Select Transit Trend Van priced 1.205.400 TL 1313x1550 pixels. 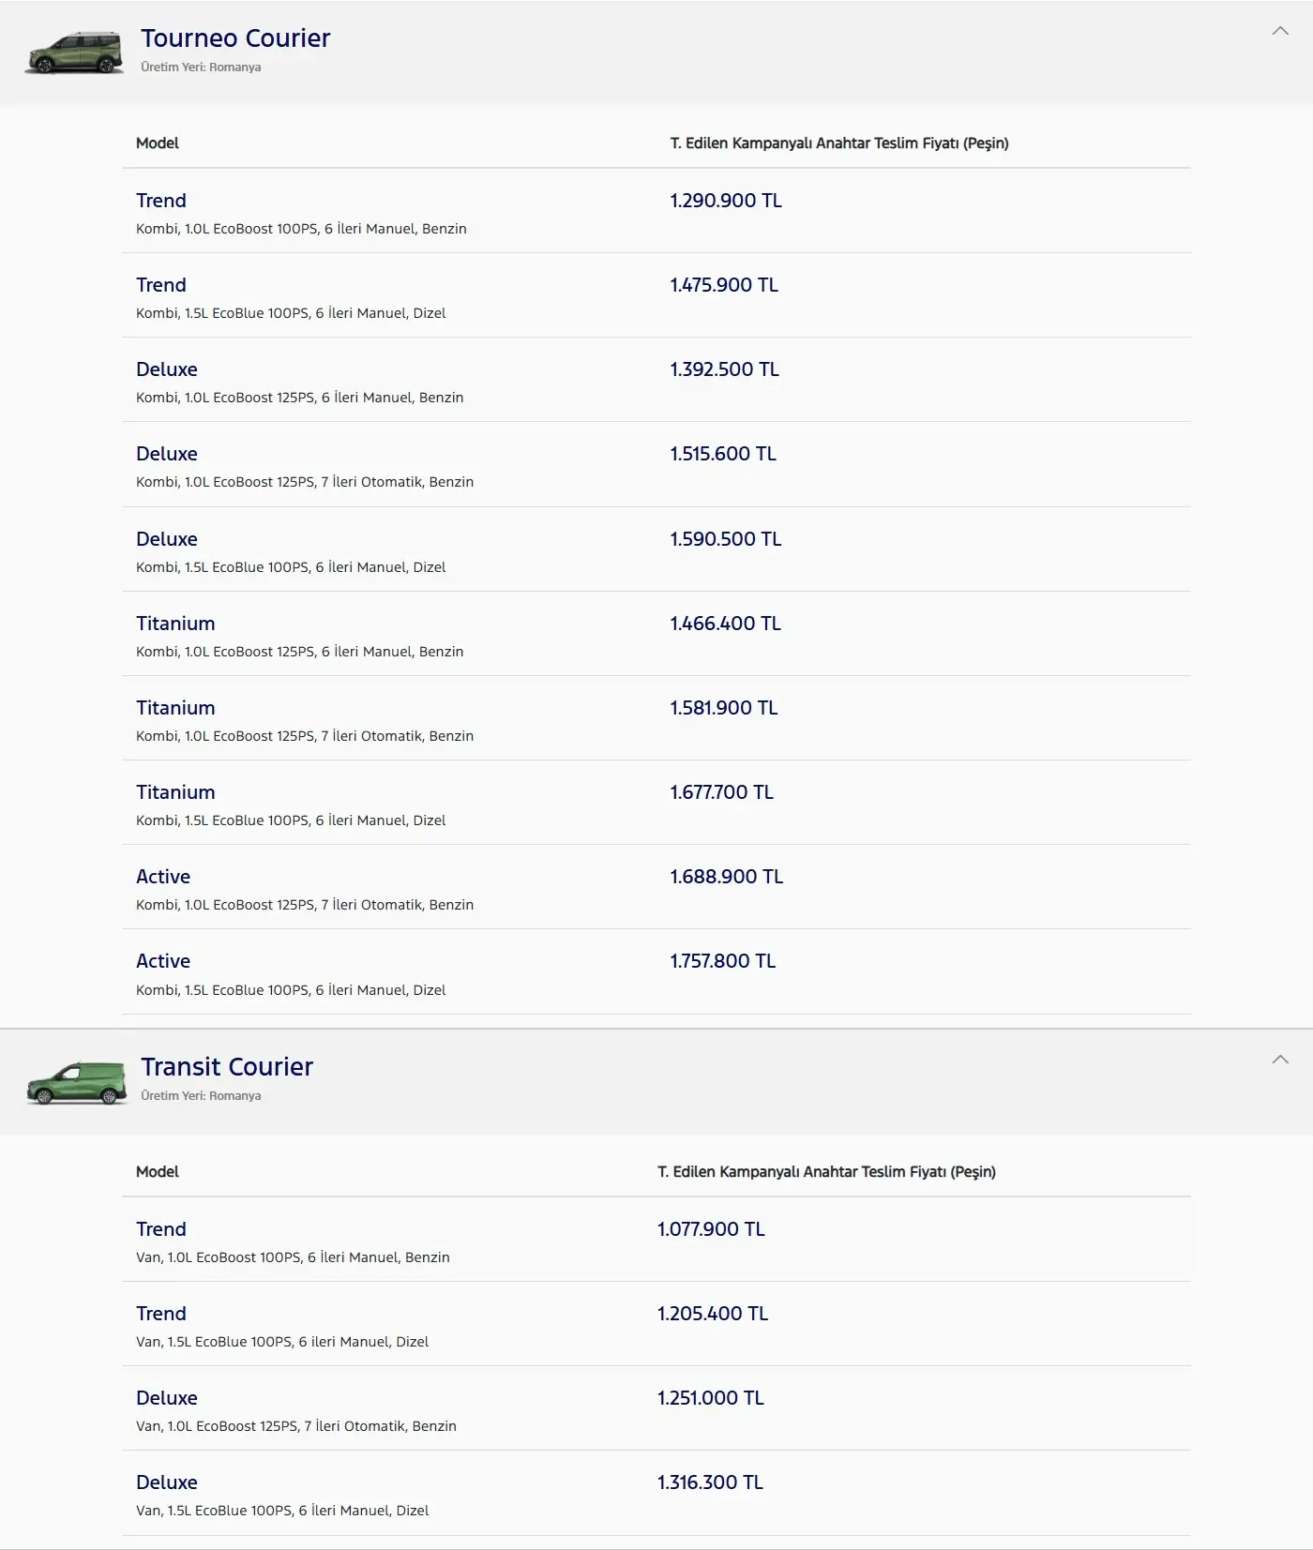(656, 1325)
